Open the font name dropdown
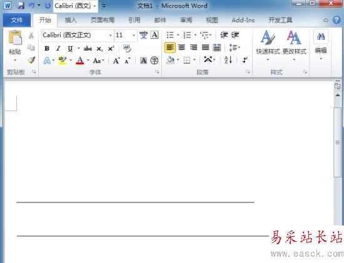Screen dimensions: 344x263 [x=111, y=35]
